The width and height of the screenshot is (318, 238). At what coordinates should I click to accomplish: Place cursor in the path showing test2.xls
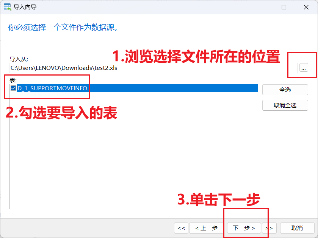click(76, 68)
